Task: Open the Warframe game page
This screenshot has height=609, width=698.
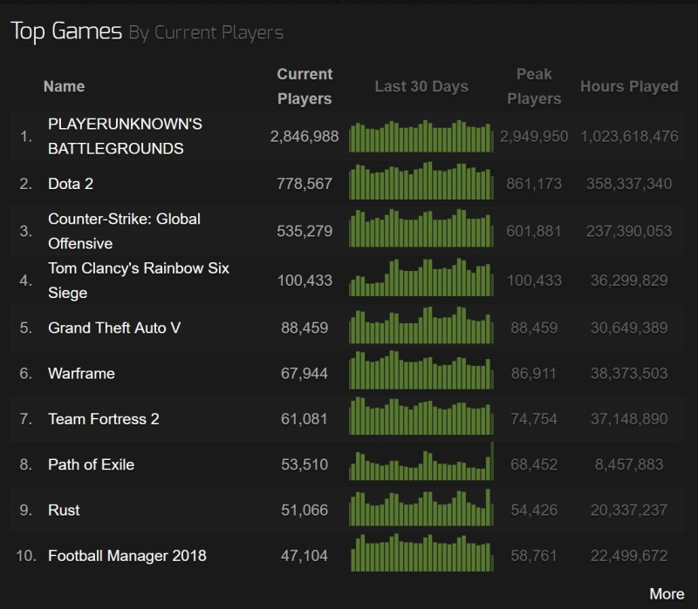Action: 81,374
